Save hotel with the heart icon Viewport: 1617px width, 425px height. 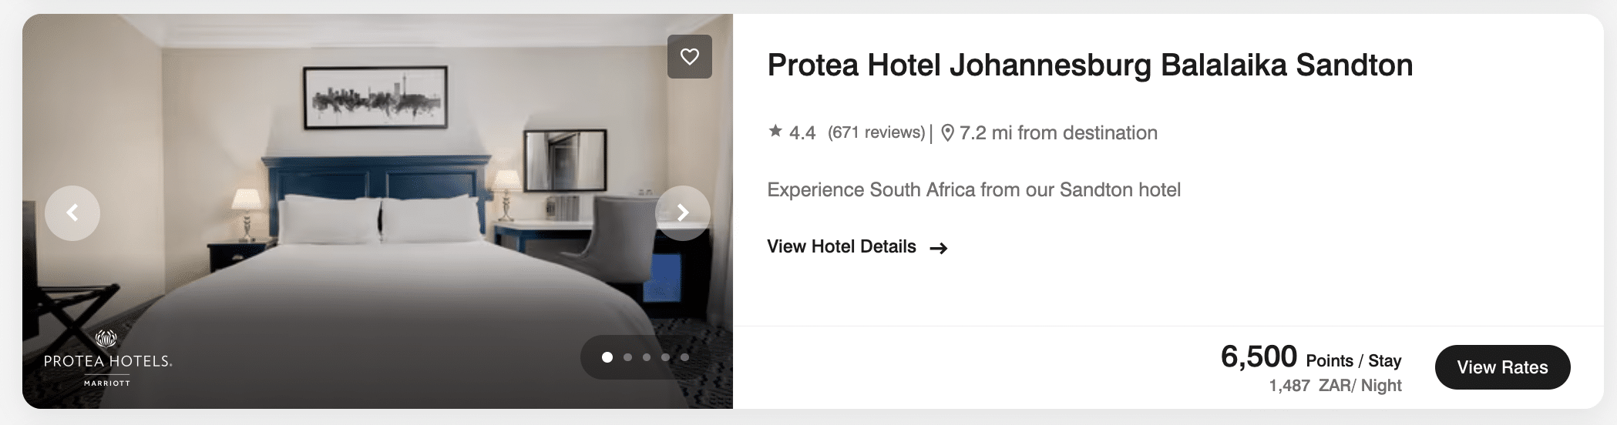690,56
